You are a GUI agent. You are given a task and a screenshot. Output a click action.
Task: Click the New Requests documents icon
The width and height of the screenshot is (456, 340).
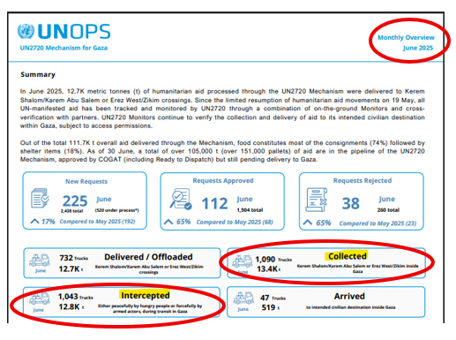[40, 198]
